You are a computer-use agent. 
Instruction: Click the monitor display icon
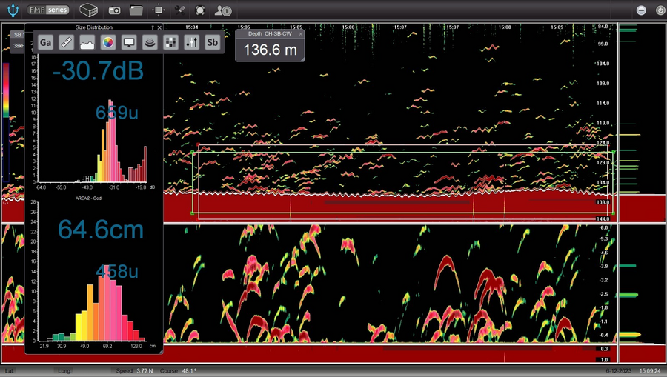pos(129,42)
